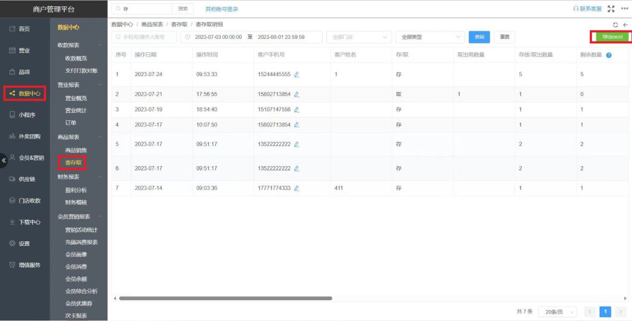Click the table horizontal scrollbar

point(225,299)
